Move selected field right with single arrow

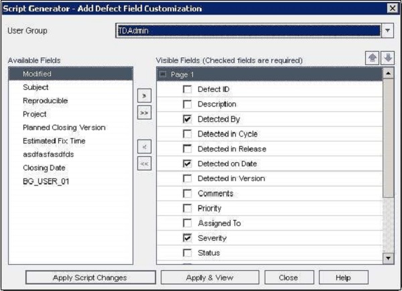(x=145, y=97)
